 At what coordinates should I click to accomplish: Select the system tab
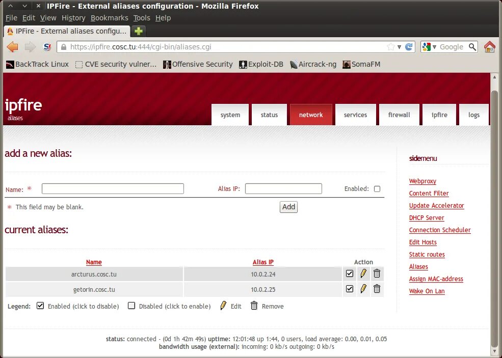(x=230, y=115)
